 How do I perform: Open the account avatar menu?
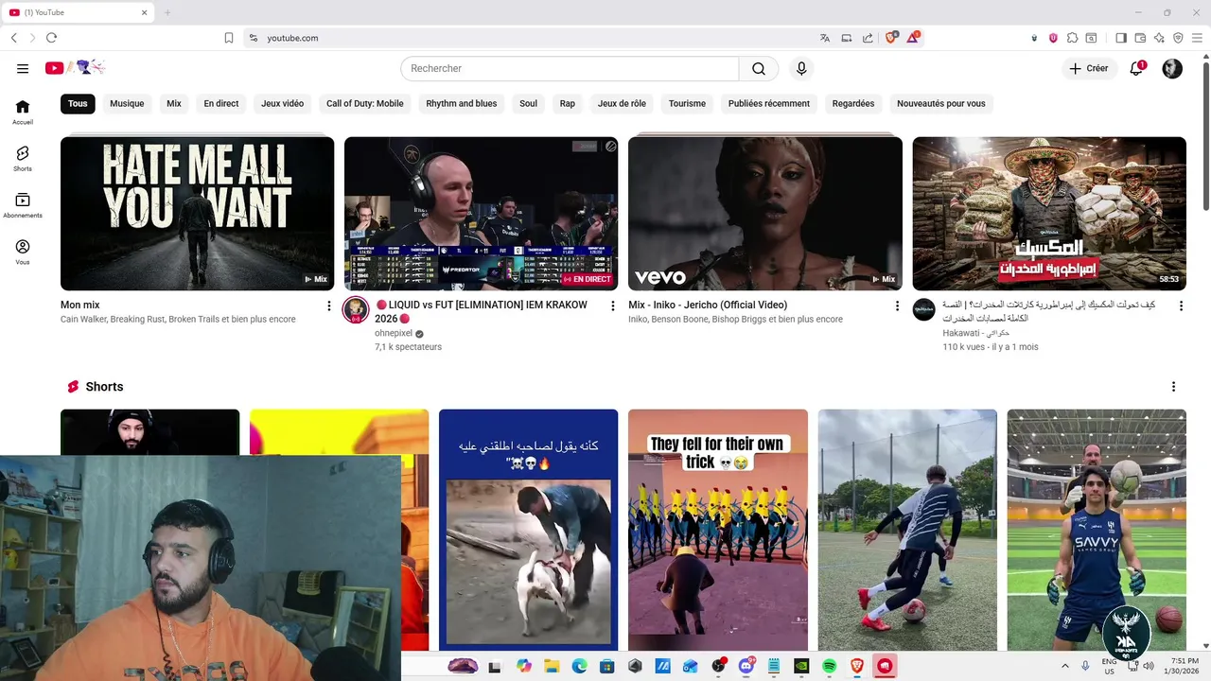coord(1172,68)
